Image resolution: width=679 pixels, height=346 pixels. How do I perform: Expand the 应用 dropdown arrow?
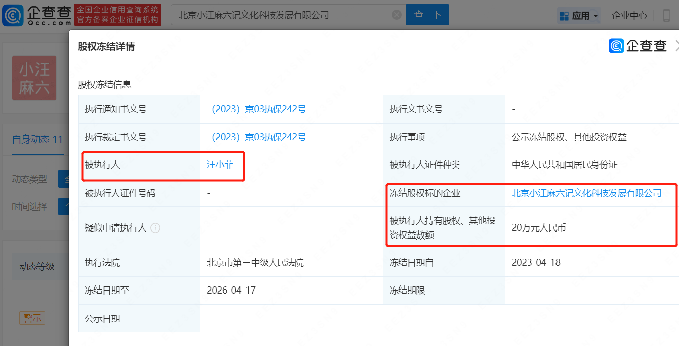pyautogui.click(x=596, y=16)
